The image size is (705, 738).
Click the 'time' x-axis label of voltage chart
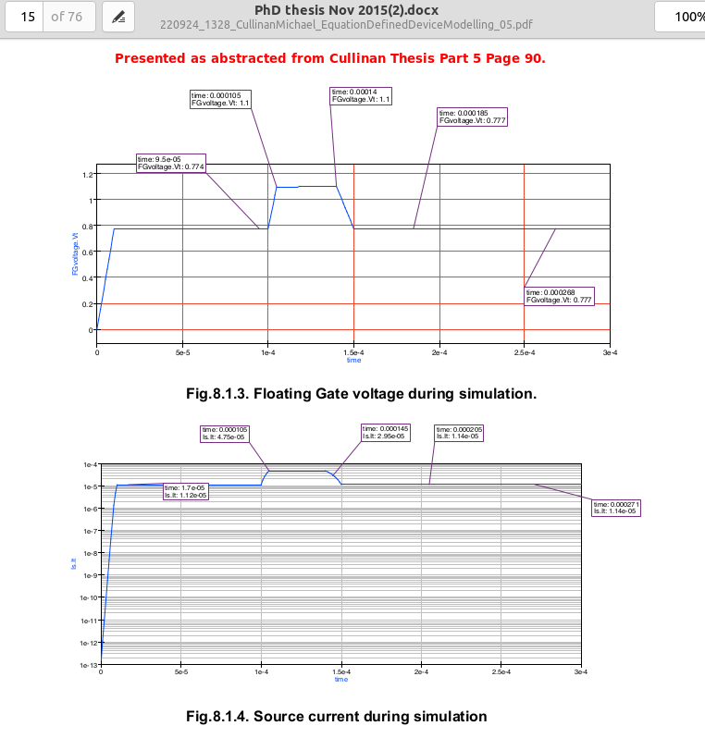353,360
